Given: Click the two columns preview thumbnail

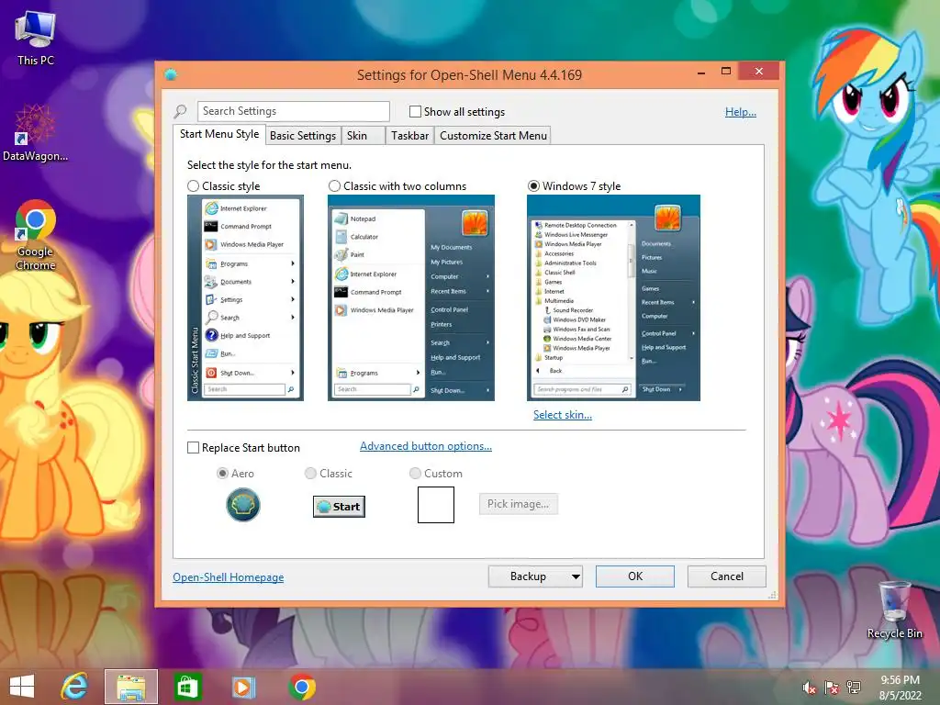Looking at the screenshot, I should tap(411, 298).
